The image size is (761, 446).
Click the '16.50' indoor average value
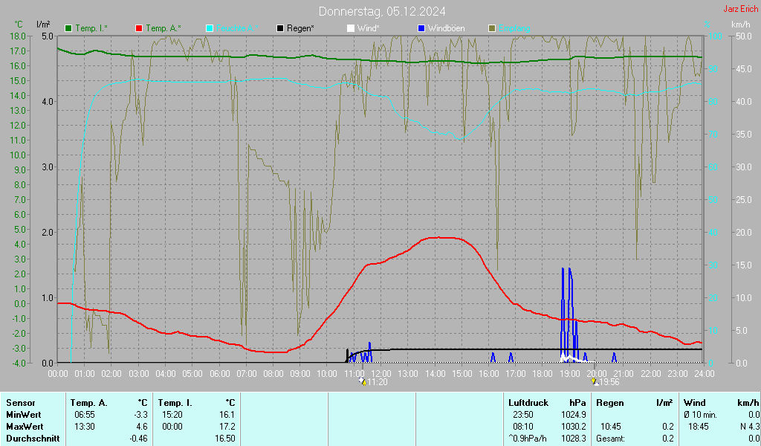coord(225,439)
